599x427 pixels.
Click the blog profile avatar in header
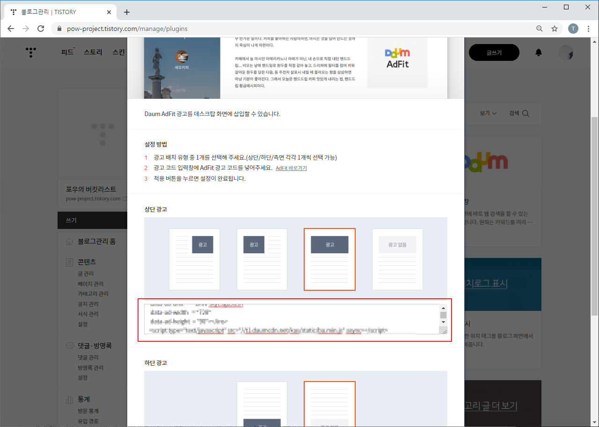tap(566, 52)
